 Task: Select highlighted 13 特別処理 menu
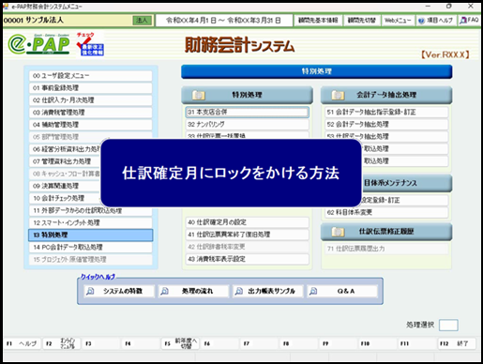click(x=90, y=235)
